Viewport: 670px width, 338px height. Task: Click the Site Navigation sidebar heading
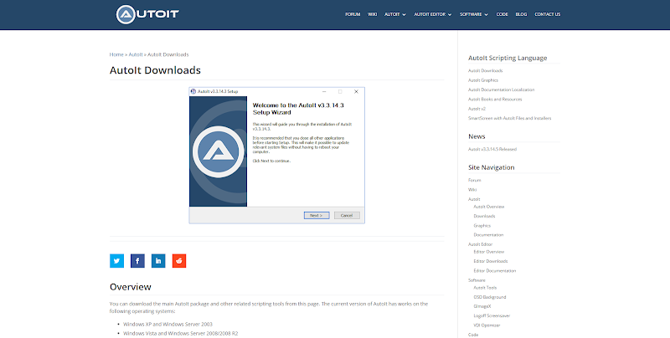[x=492, y=167]
